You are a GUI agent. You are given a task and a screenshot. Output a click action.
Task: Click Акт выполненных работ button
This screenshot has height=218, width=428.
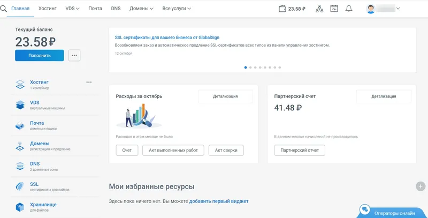[x=173, y=151]
